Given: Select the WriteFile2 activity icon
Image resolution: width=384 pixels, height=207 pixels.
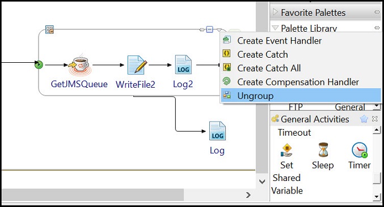Looking at the screenshot, I should [137, 64].
